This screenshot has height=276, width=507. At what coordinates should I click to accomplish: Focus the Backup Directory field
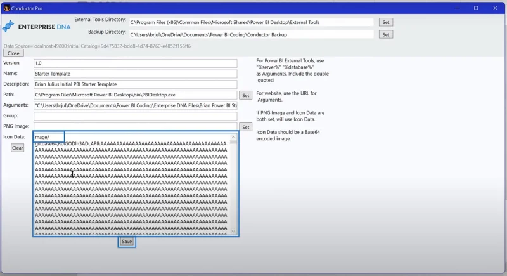pyautogui.click(x=251, y=35)
